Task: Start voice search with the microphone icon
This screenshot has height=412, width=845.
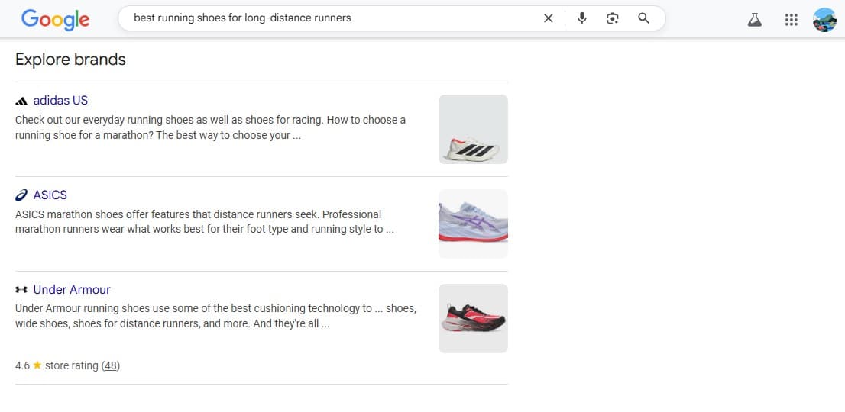Action: (x=582, y=18)
